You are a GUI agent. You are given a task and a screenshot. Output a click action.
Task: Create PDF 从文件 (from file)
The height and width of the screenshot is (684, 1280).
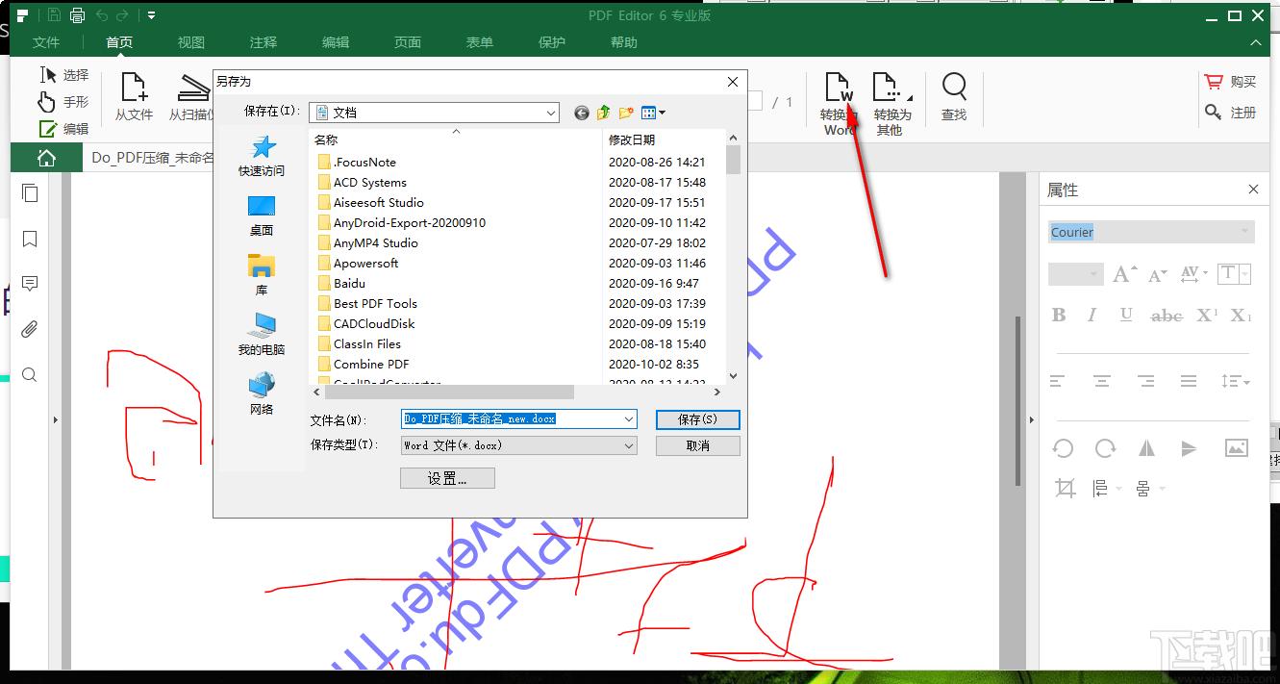[x=134, y=96]
